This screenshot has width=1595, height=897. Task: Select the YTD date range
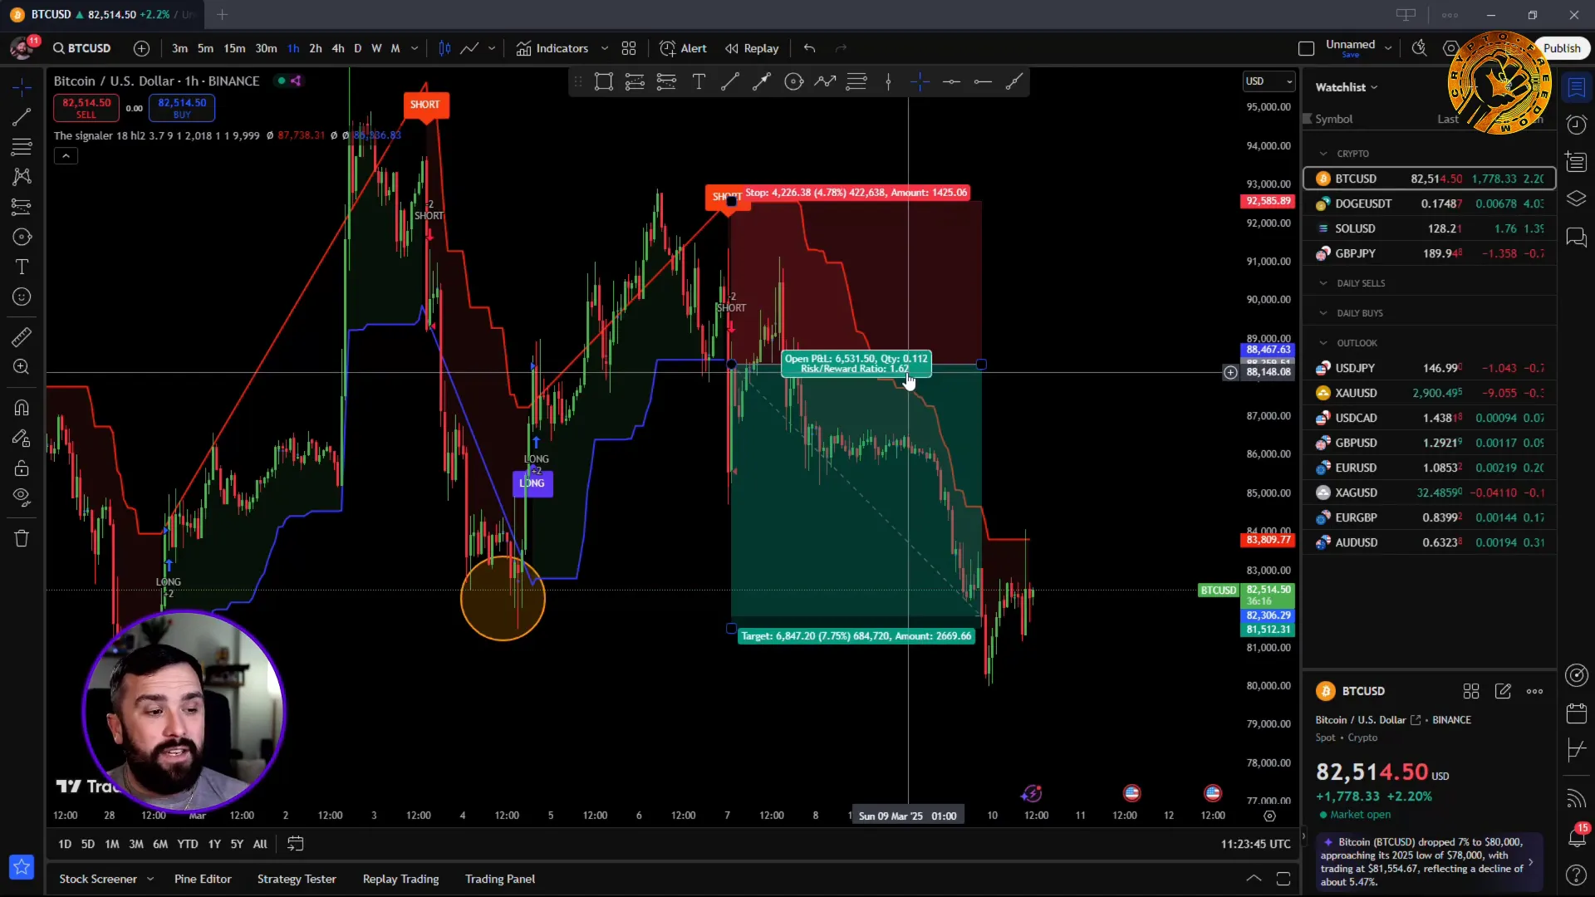pyautogui.click(x=188, y=844)
